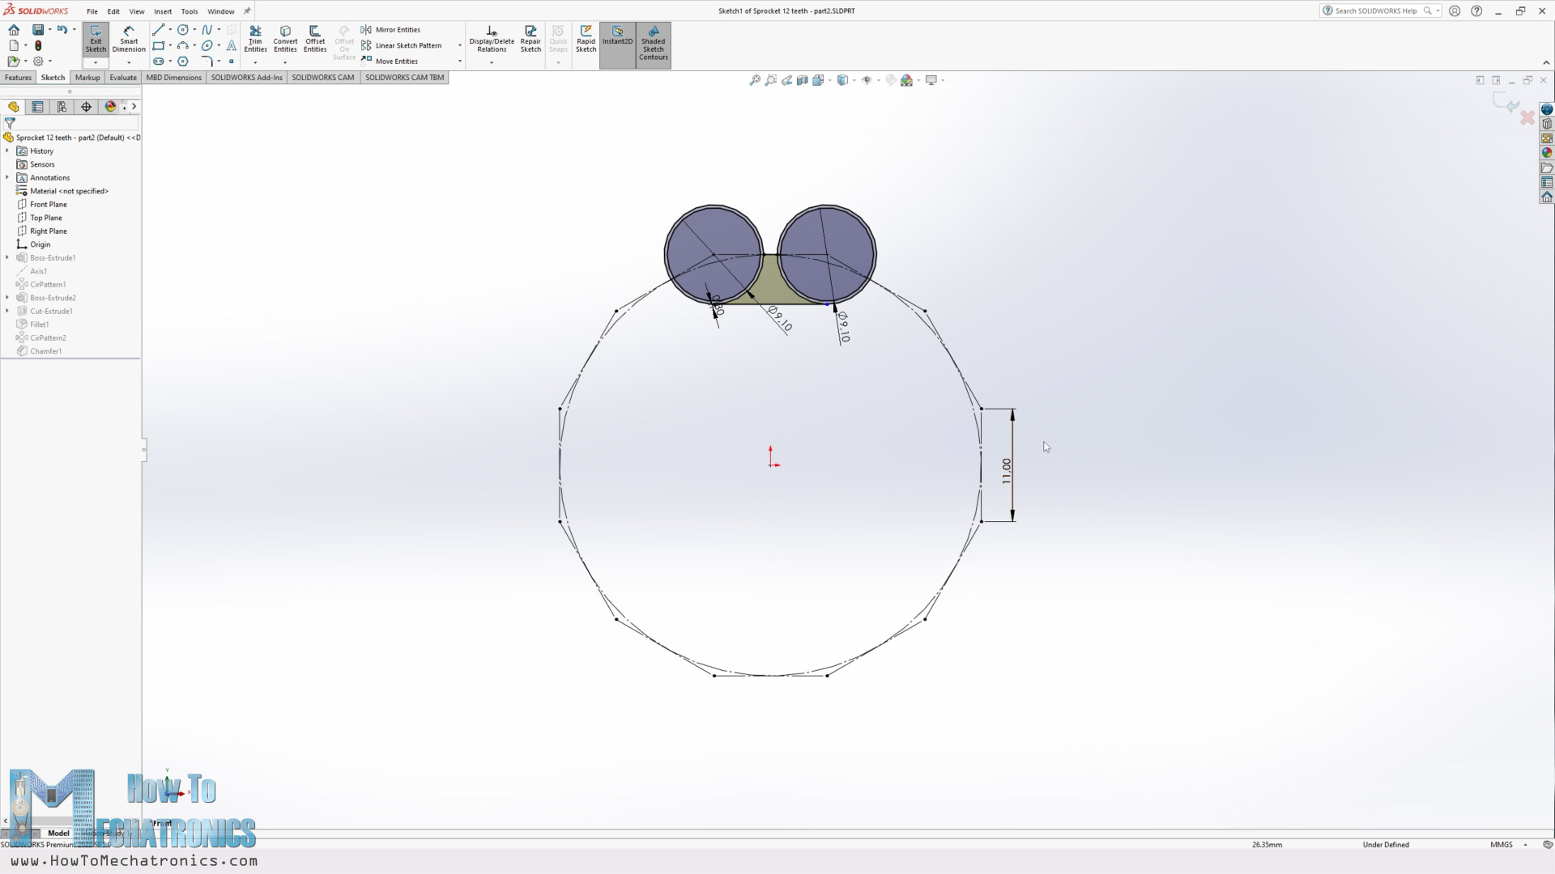Select Front Plane in the feature tree

click(x=48, y=205)
